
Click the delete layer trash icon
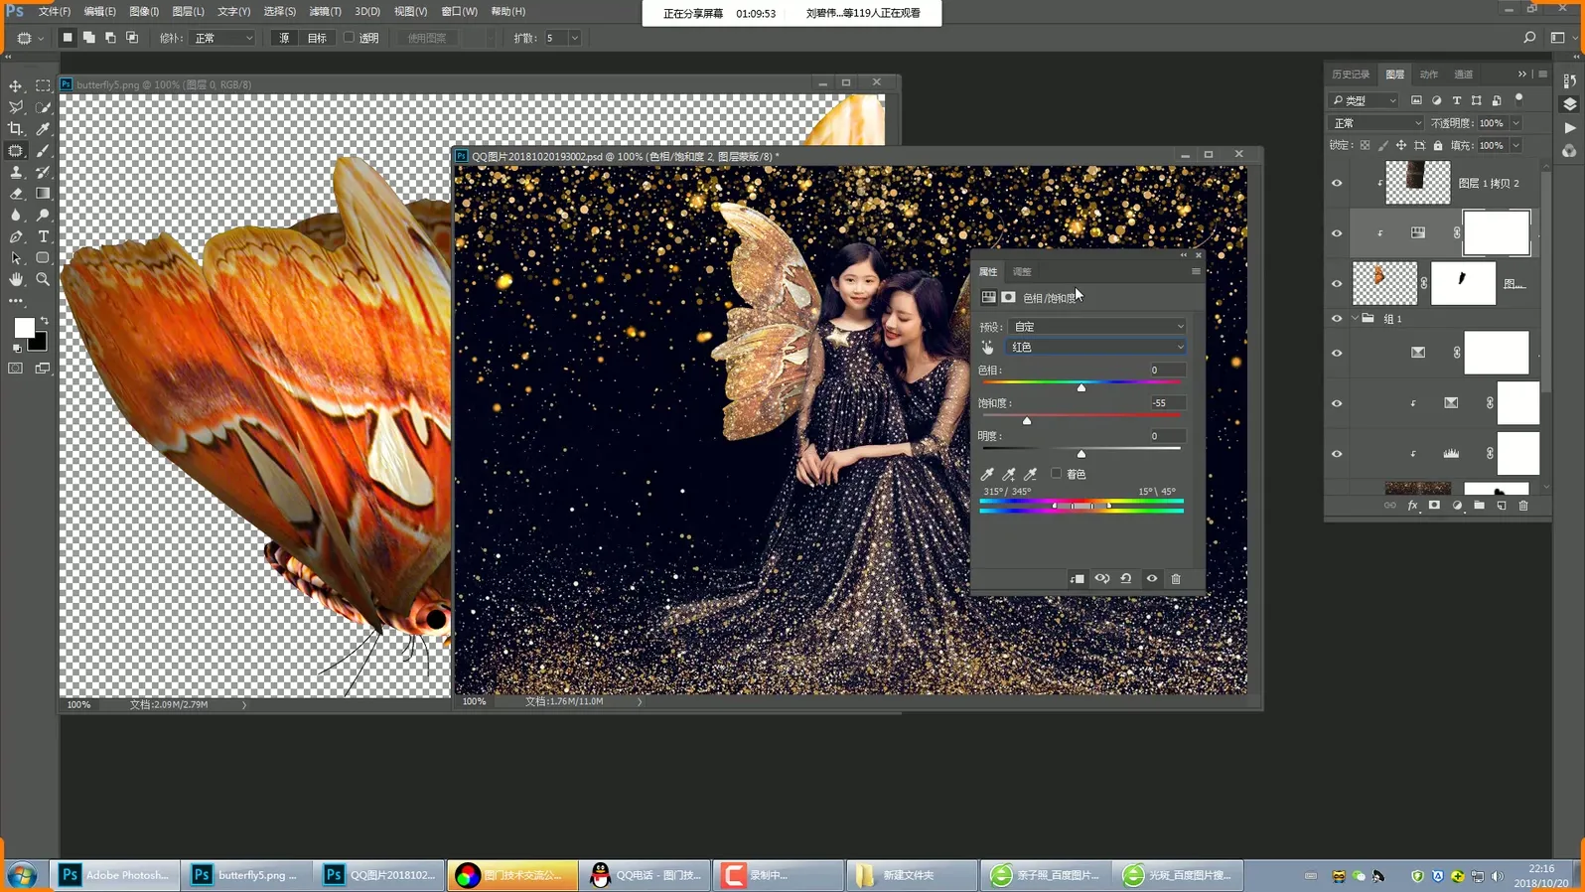click(1523, 506)
